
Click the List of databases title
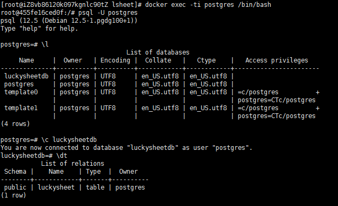click(x=158, y=52)
